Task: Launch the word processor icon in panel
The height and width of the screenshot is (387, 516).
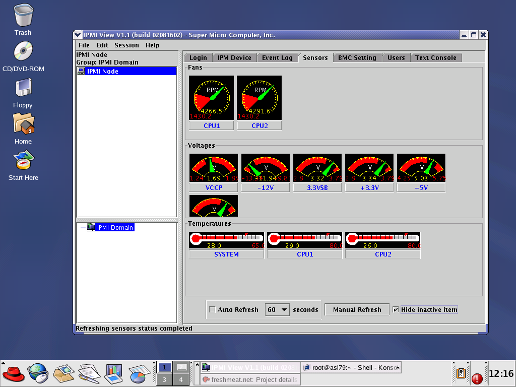Action: tap(89, 374)
